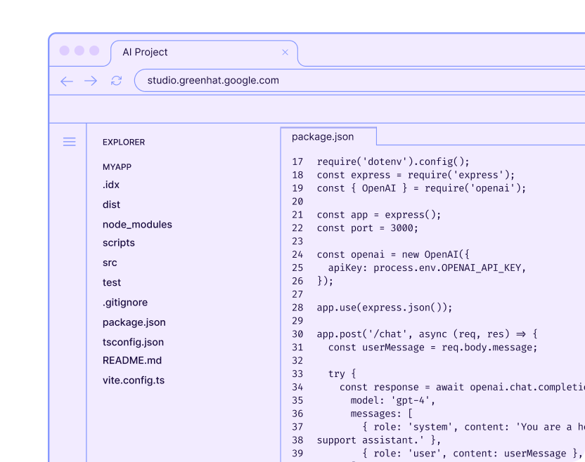
Task: Select tsconfig.json in file list
Action: tap(133, 342)
